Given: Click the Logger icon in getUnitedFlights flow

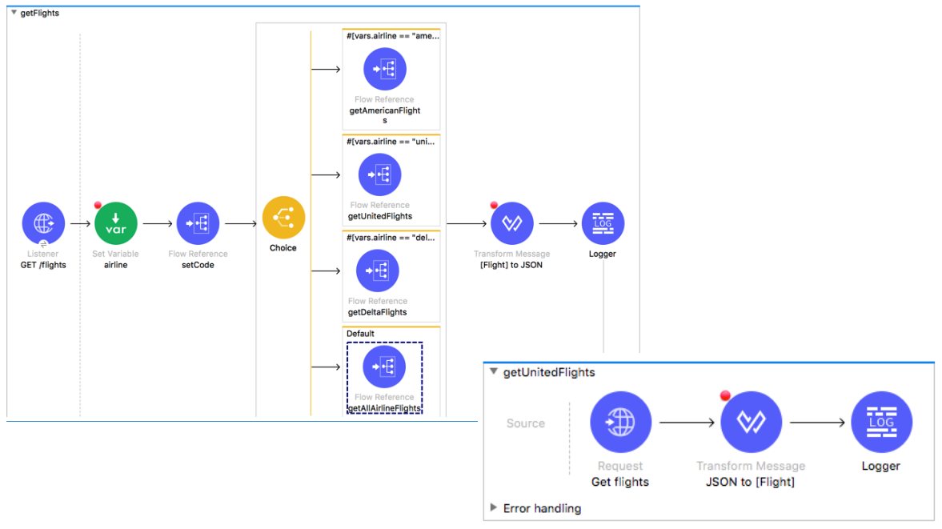Looking at the screenshot, I should click(x=881, y=422).
